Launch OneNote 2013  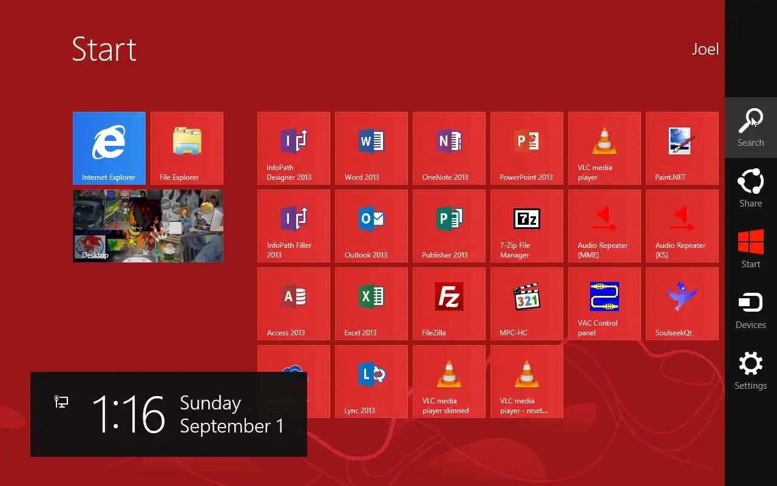[449, 148]
